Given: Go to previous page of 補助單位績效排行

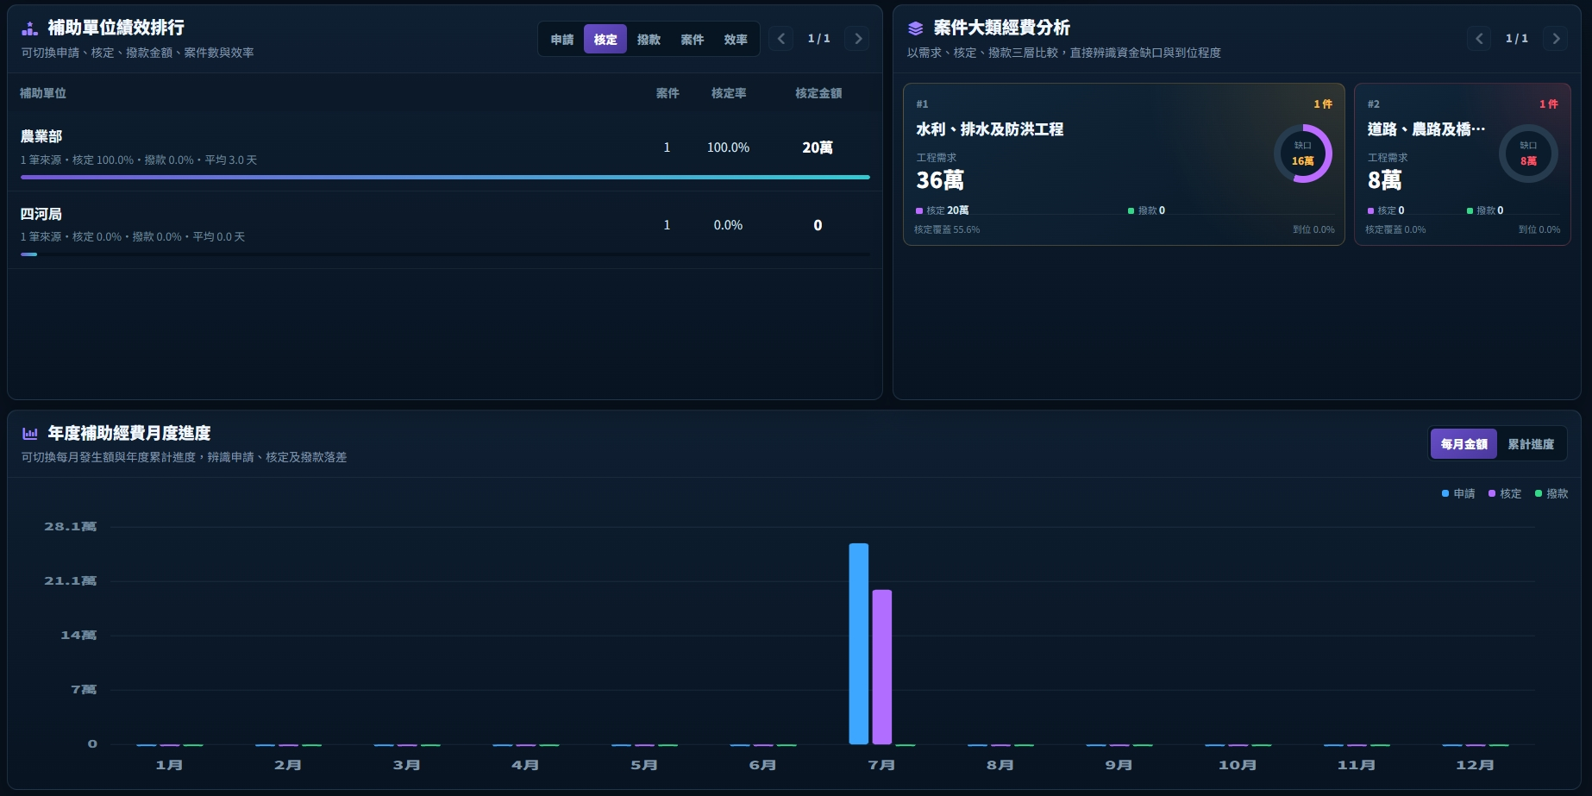Looking at the screenshot, I should coord(781,39).
